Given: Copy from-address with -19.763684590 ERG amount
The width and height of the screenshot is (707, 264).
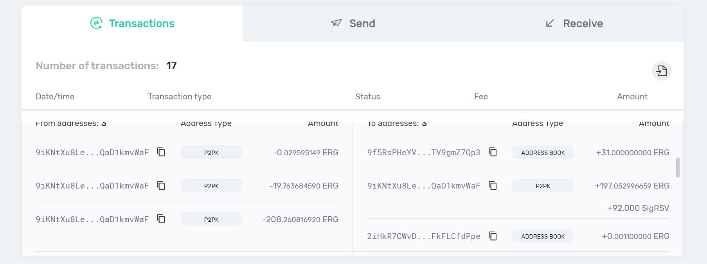Looking at the screenshot, I should pyautogui.click(x=161, y=185).
